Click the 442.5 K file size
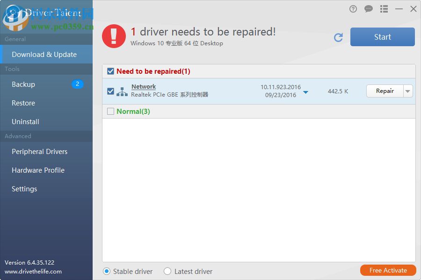This screenshot has width=421, height=280. tap(338, 91)
